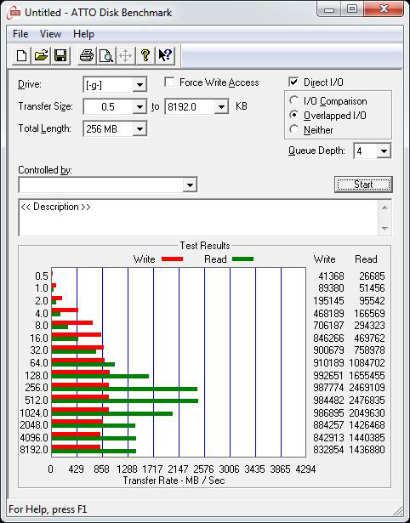
Task: Click the red Write legend swatch
Action: (172, 259)
